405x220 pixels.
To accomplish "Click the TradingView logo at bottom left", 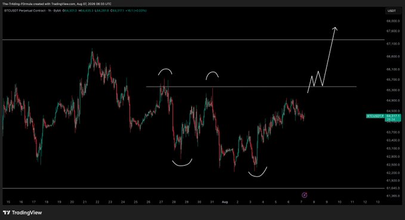I will click(x=22, y=212).
